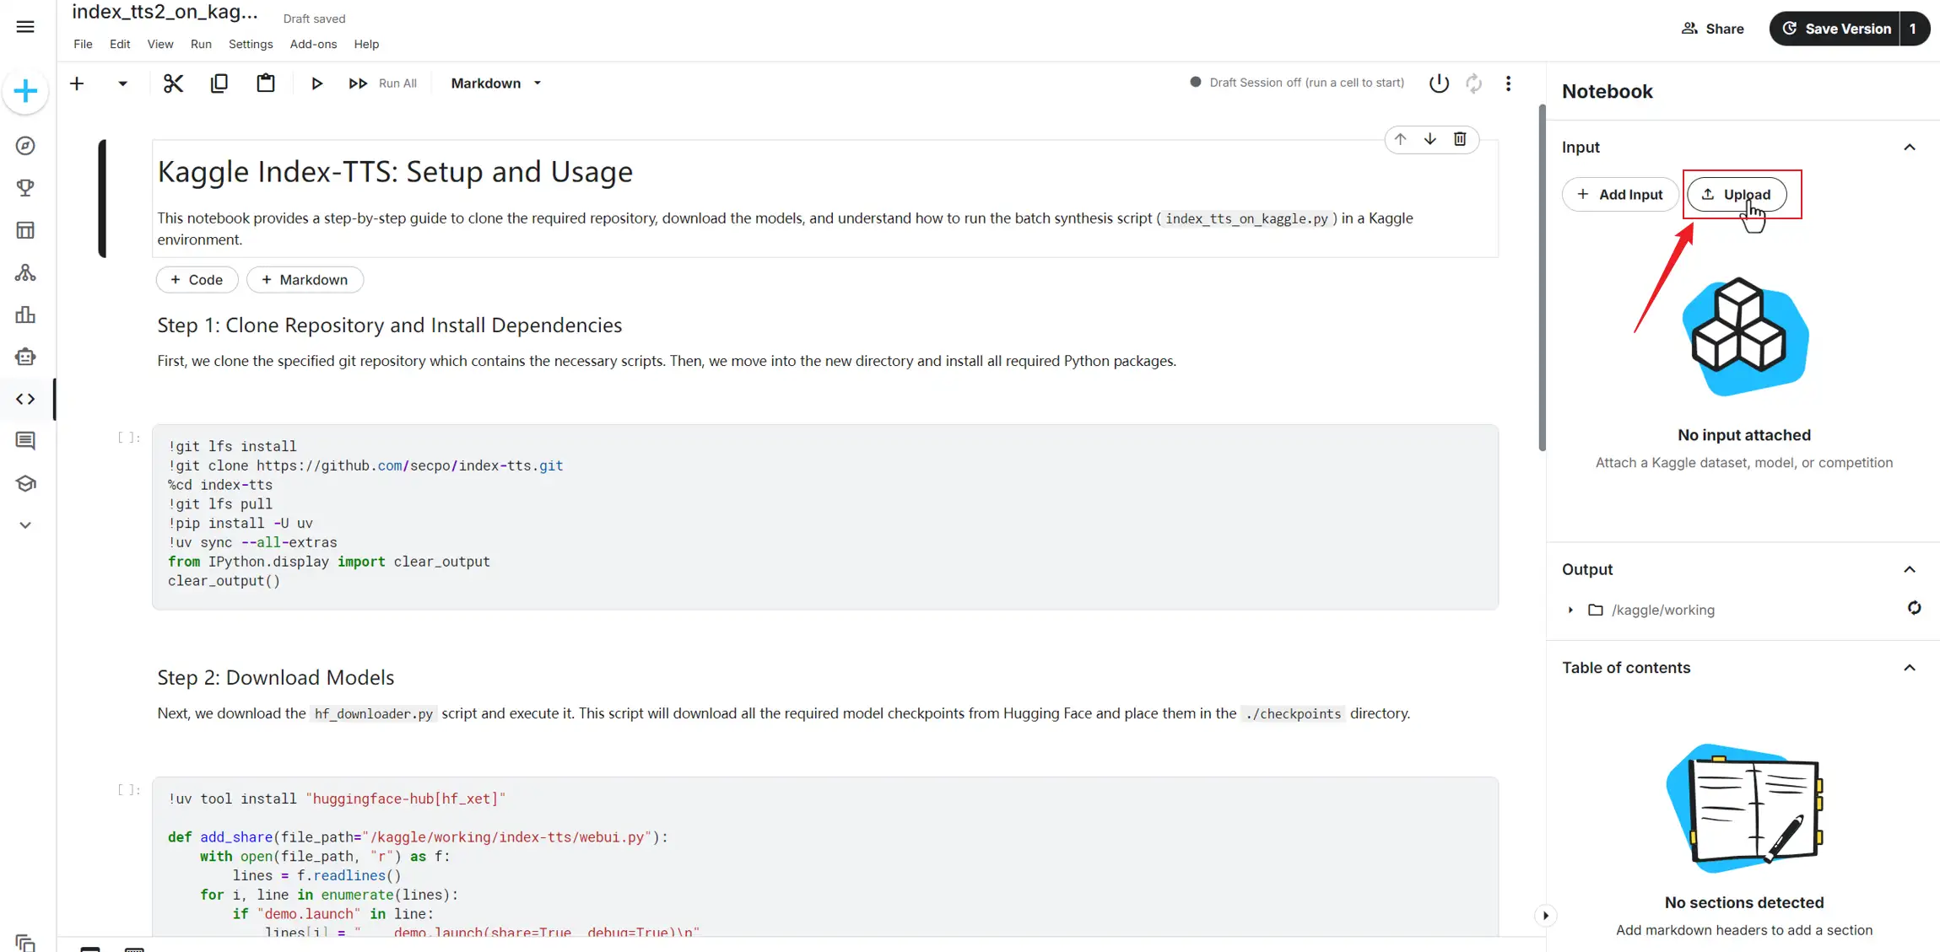Viewport: 1940px width, 952px height.
Task: Open the Markdown cell type dropdown
Action: [495, 83]
